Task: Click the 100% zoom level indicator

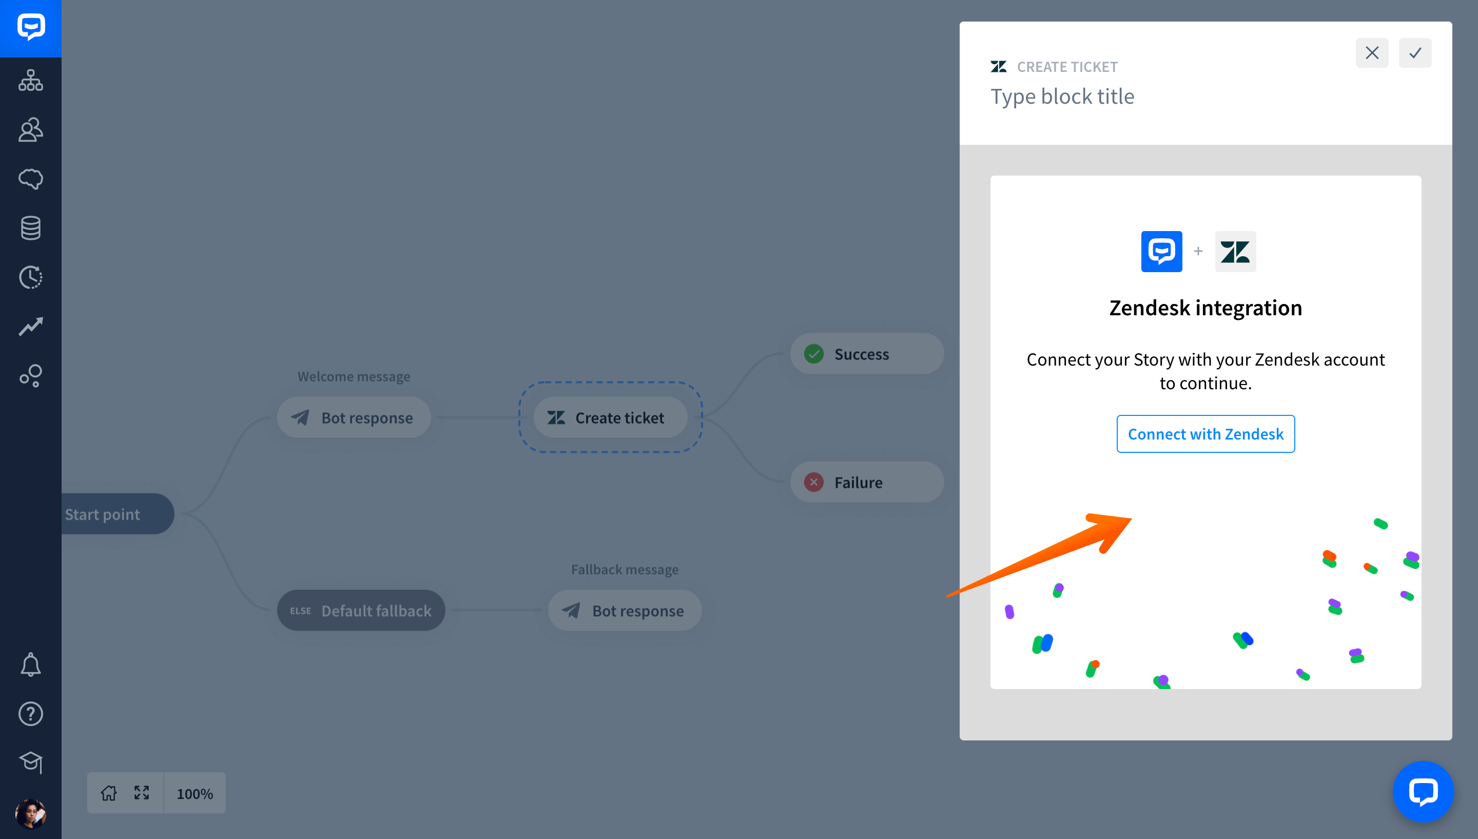Action: [195, 793]
